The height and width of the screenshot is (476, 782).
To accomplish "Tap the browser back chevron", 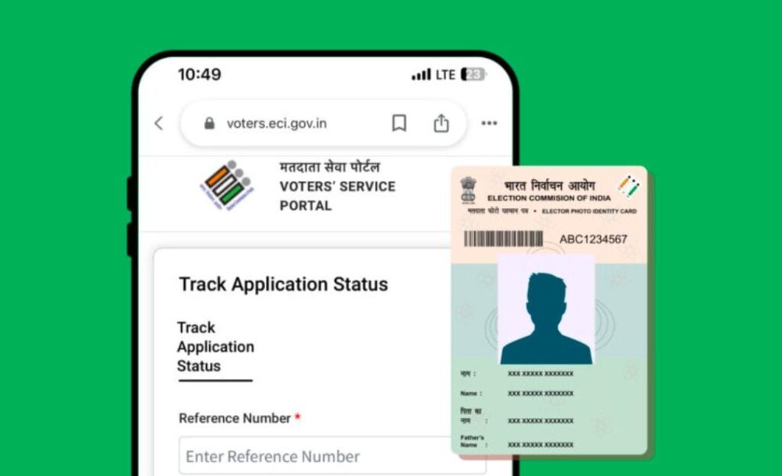I will coord(159,123).
